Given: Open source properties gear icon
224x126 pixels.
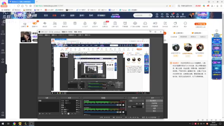Looking at the screenshot, I should (x=68, y=114).
